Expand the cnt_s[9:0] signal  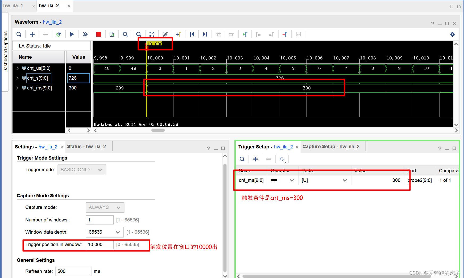click(18, 78)
